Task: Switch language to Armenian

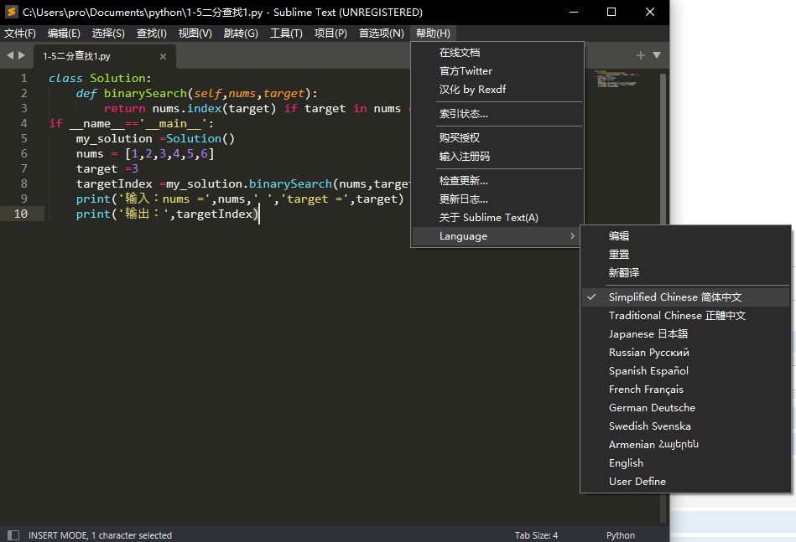Action: 685,444
